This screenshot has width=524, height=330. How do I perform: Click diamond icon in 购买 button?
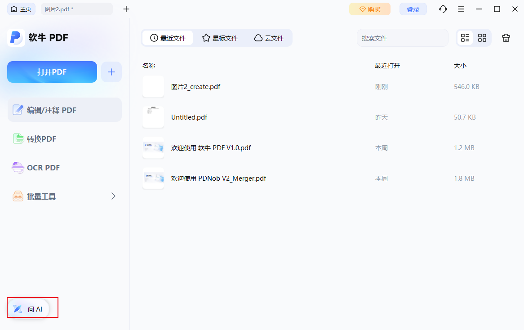[362, 9]
